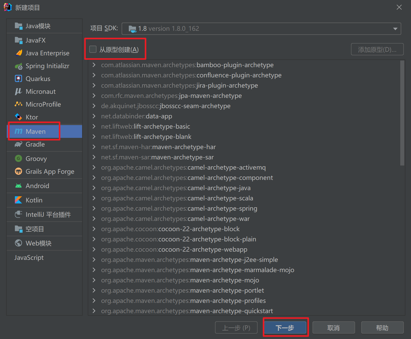Click the Java模块 folder icon
This screenshot has height=339, width=411.
pos(18,26)
